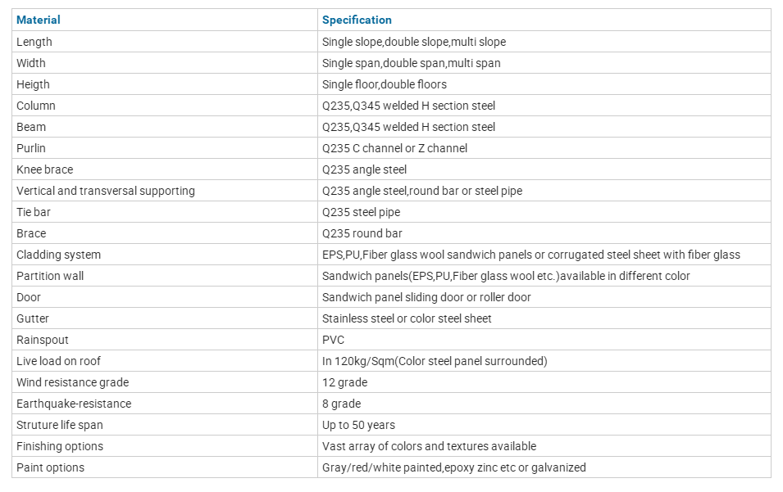Select the PVC specification cell
This screenshot has width=783, height=492.
tap(333, 340)
